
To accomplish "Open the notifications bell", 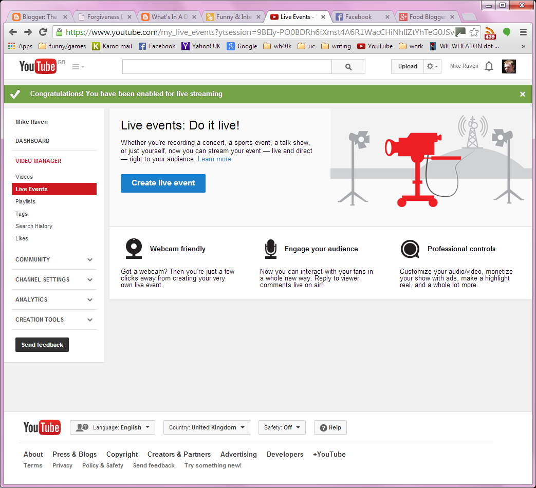I will coord(489,66).
